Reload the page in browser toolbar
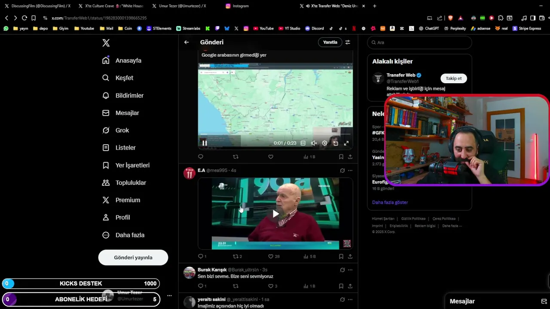550x309 pixels. point(24,18)
